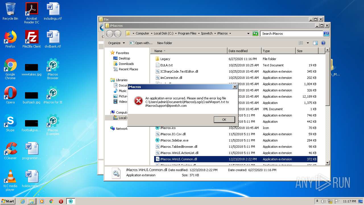Launch FileZilla Client shortcut
364x205 pixels.
coord(32,39)
